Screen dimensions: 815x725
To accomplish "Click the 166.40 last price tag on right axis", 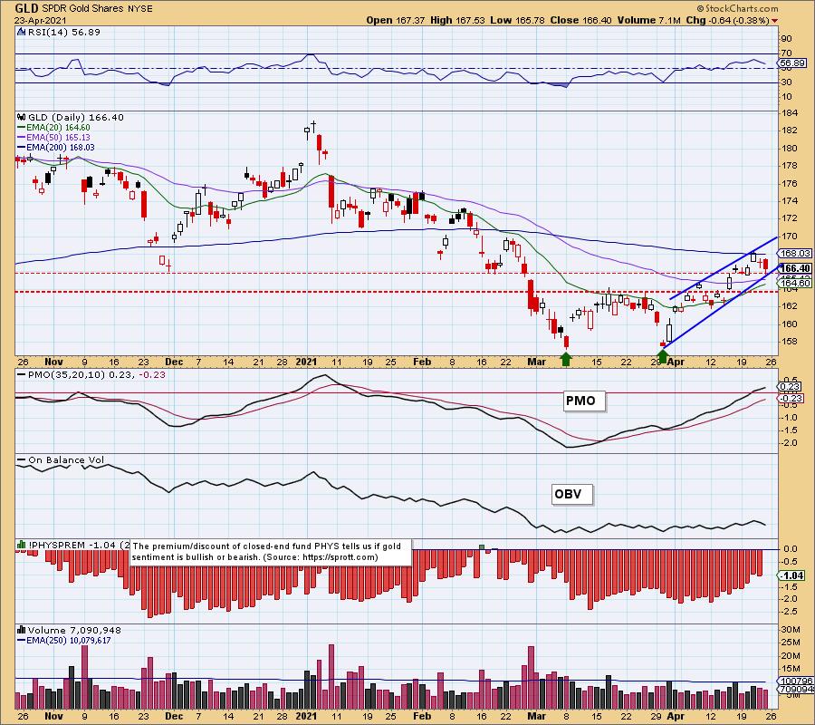I will coord(795,268).
